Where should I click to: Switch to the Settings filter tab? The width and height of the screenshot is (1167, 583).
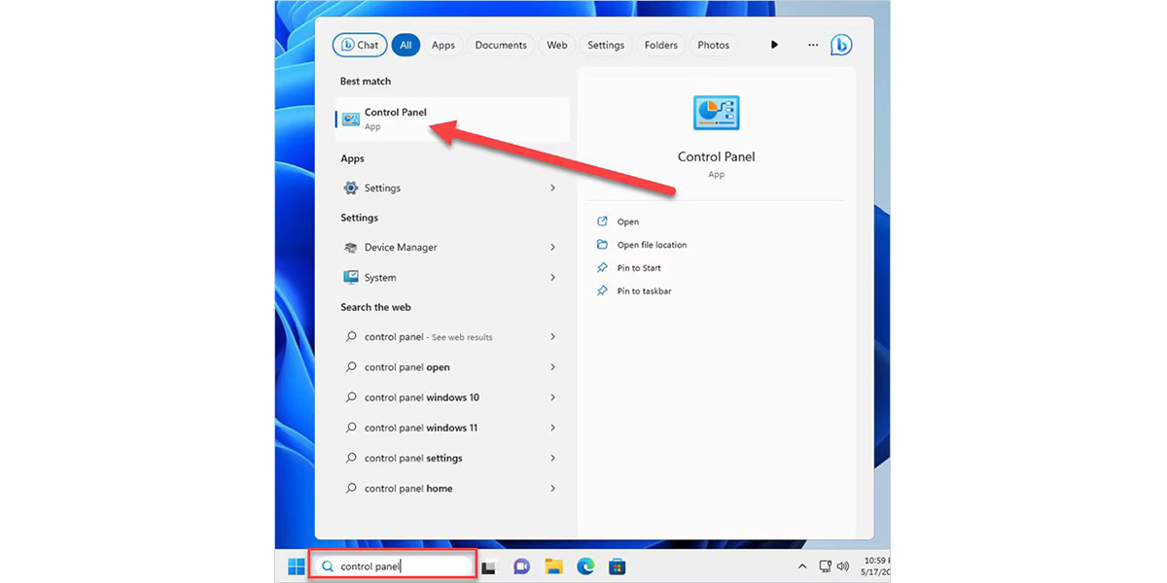tap(606, 45)
